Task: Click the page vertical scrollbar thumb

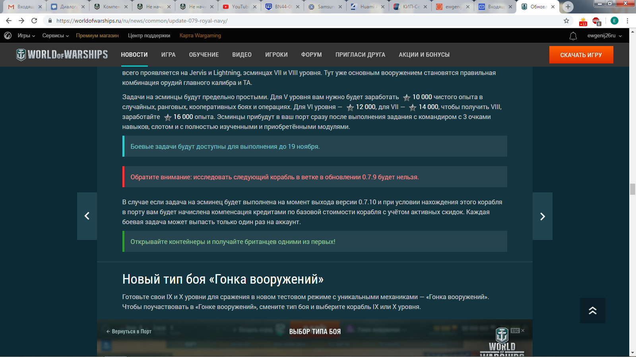Action: [632, 189]
